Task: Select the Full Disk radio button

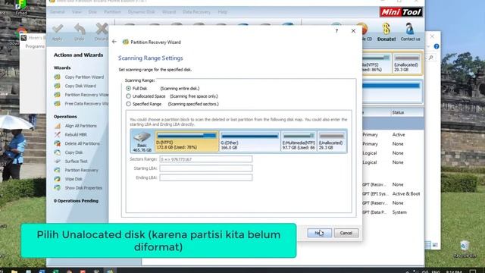Action: [x=128, y=89]
